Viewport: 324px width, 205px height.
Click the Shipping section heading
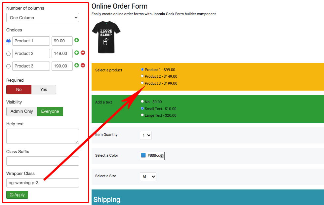tap(106, 200)
